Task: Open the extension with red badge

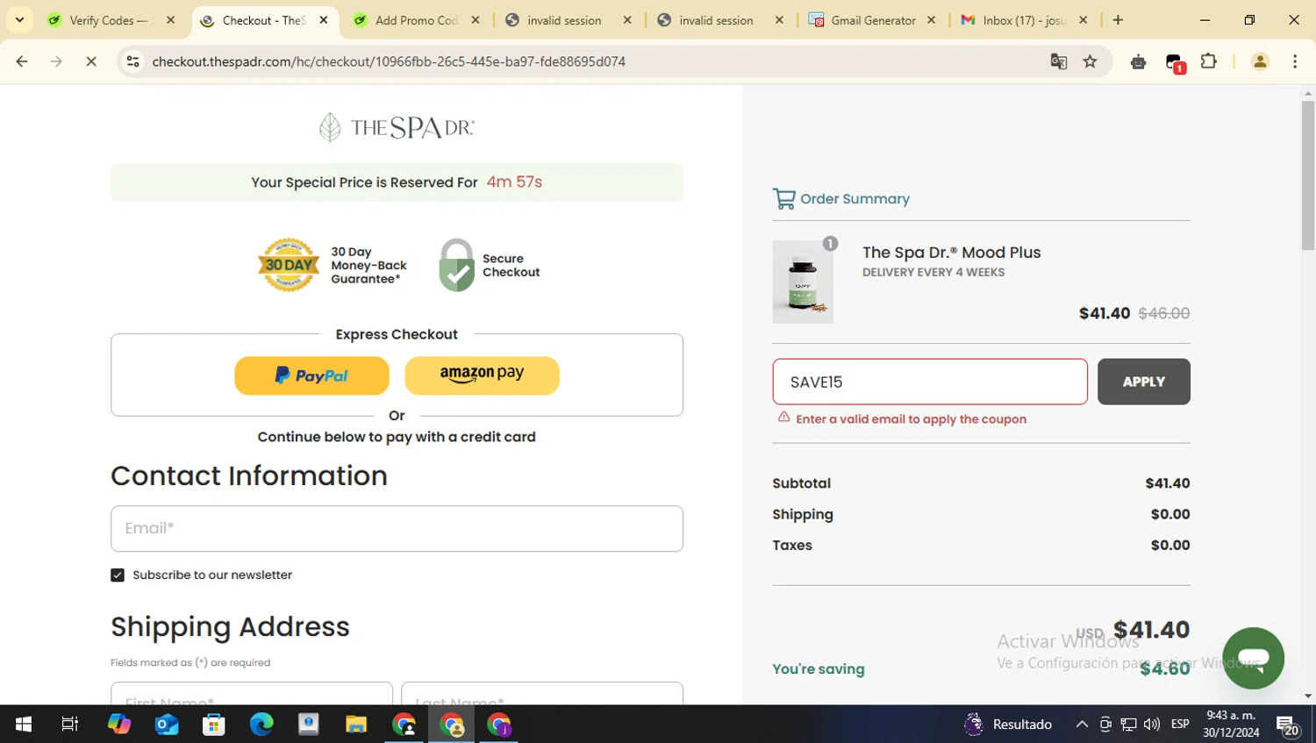Action: (1175, 62)
